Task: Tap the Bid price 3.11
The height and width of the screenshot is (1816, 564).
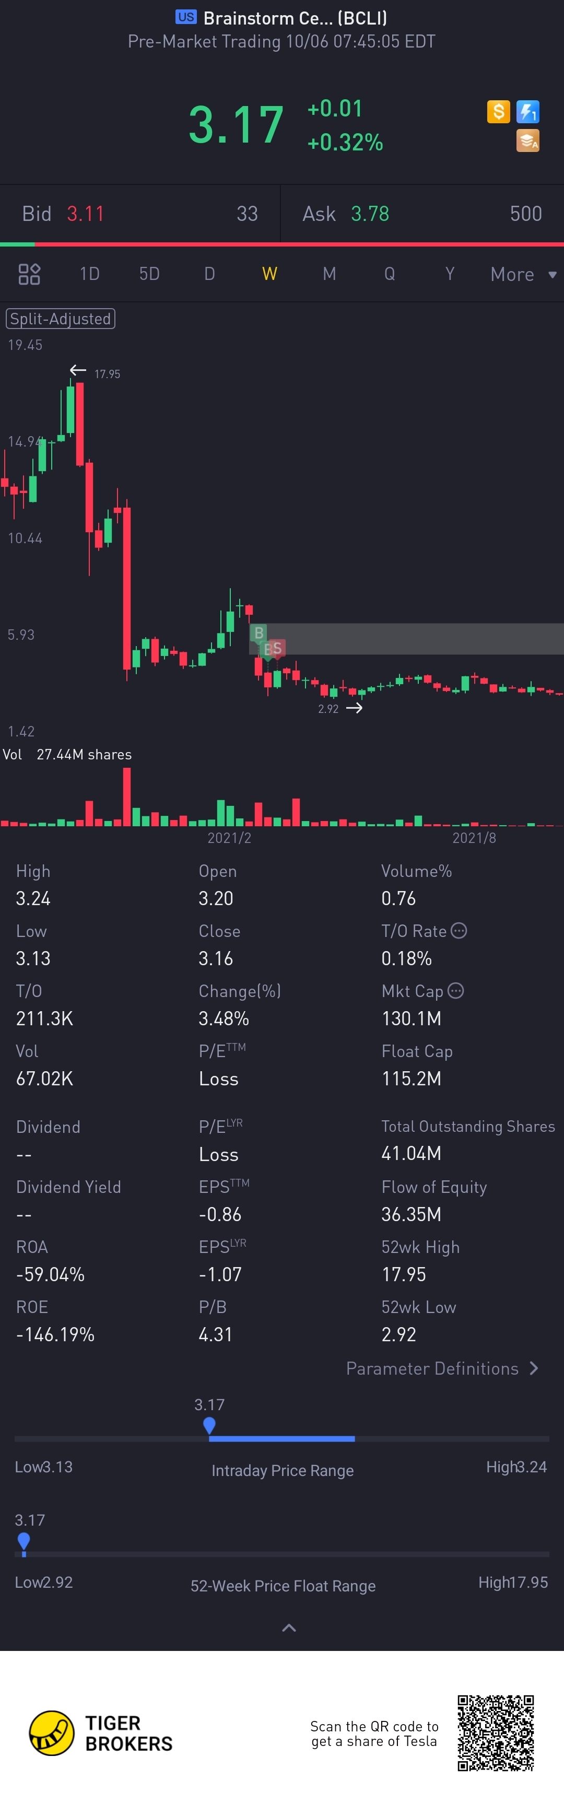Action: 85,214
